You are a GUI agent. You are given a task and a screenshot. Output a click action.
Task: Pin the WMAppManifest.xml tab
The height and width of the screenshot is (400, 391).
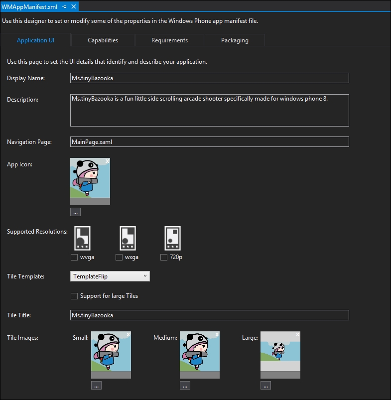pos(64,7)
